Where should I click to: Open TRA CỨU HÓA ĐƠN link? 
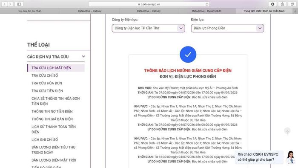[x=47, y=83]
